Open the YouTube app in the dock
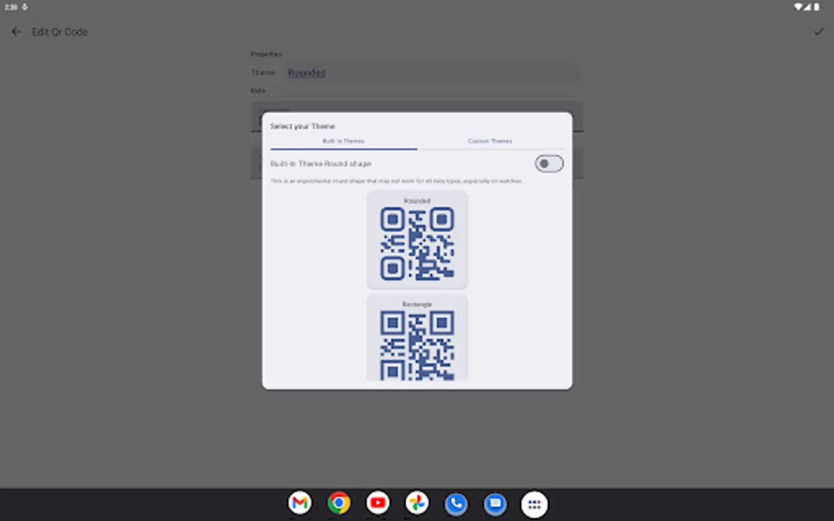The height and width of the screenshot is (521, 834). click(x=378, y=503)
